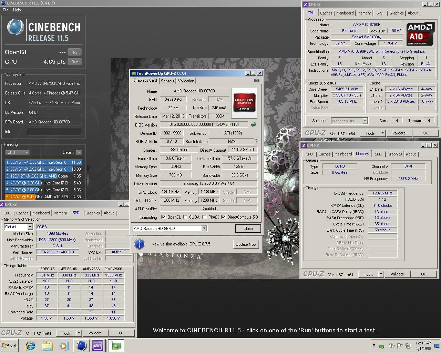
Task: Toggle the CUDA checkbox in GPU-Z
Action: point(185,217)
